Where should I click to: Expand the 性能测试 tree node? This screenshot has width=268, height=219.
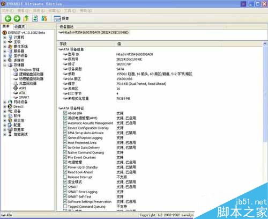[5, 134]
